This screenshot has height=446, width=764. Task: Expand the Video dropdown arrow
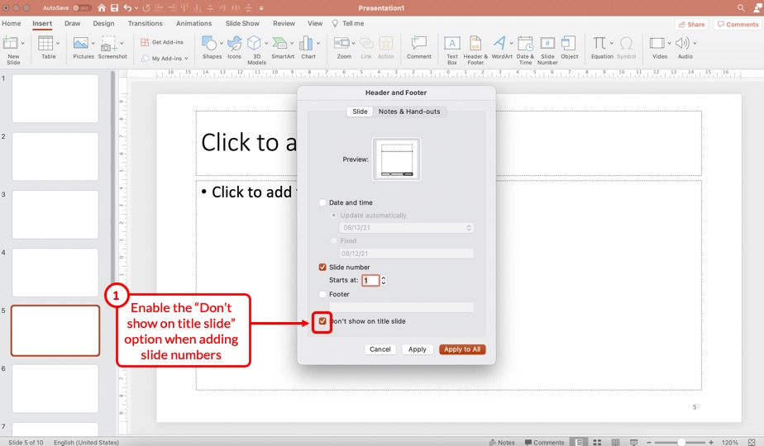(x=669, y=43)
